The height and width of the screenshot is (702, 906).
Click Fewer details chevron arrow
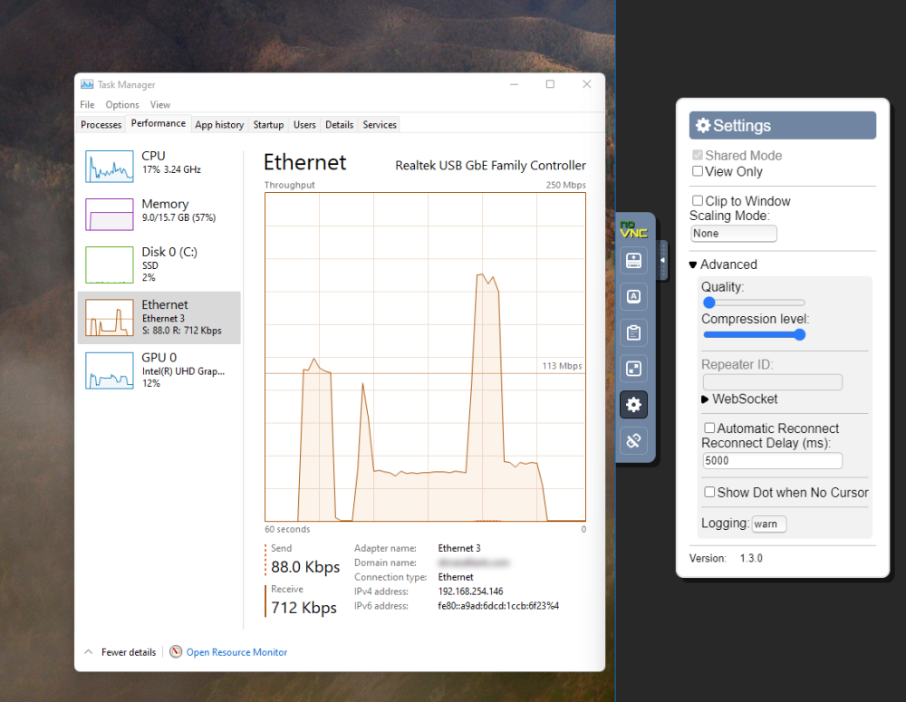pos(89,652)
